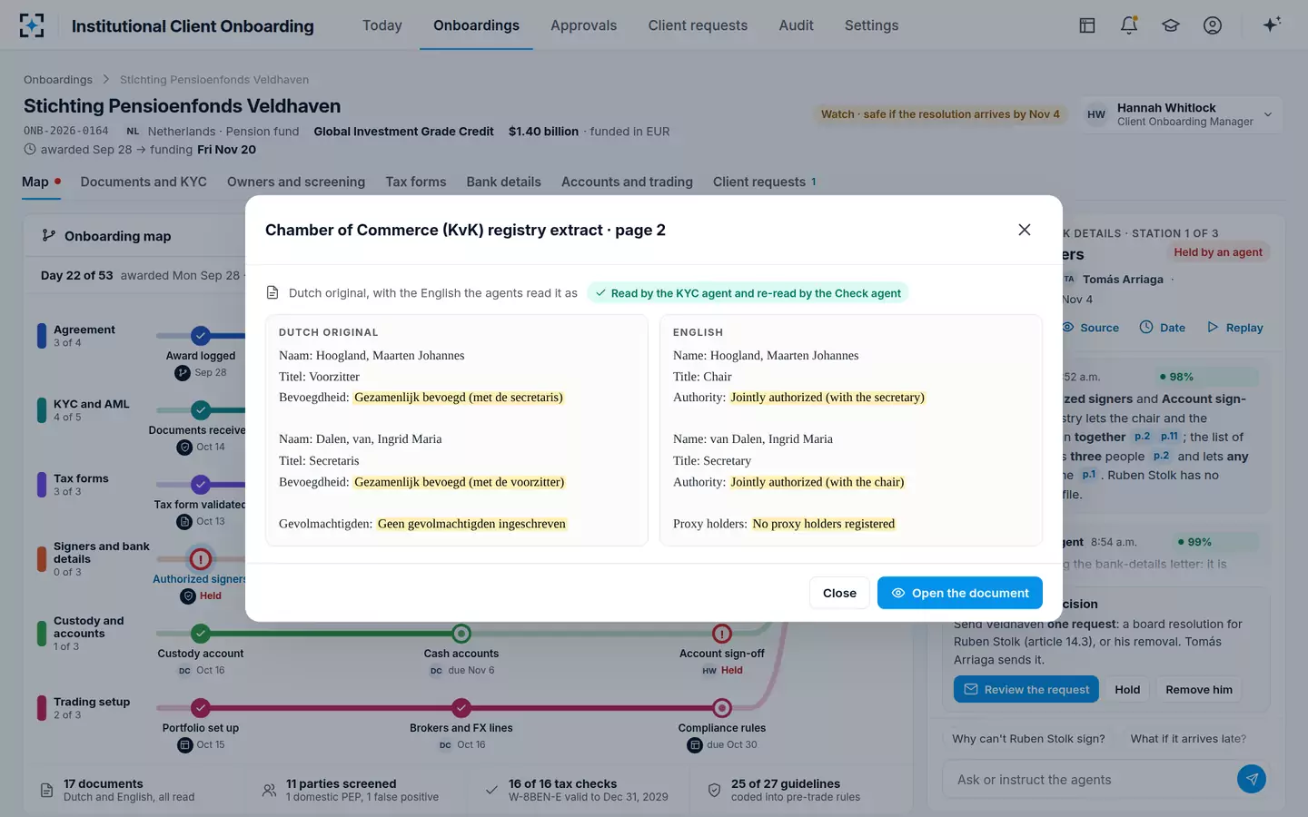Open the Client requests top menu

pyautogui.click(x=698, y=25)
